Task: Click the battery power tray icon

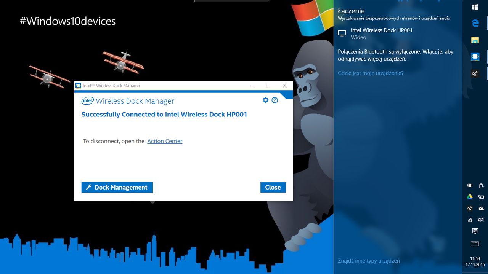Action: 481,197
